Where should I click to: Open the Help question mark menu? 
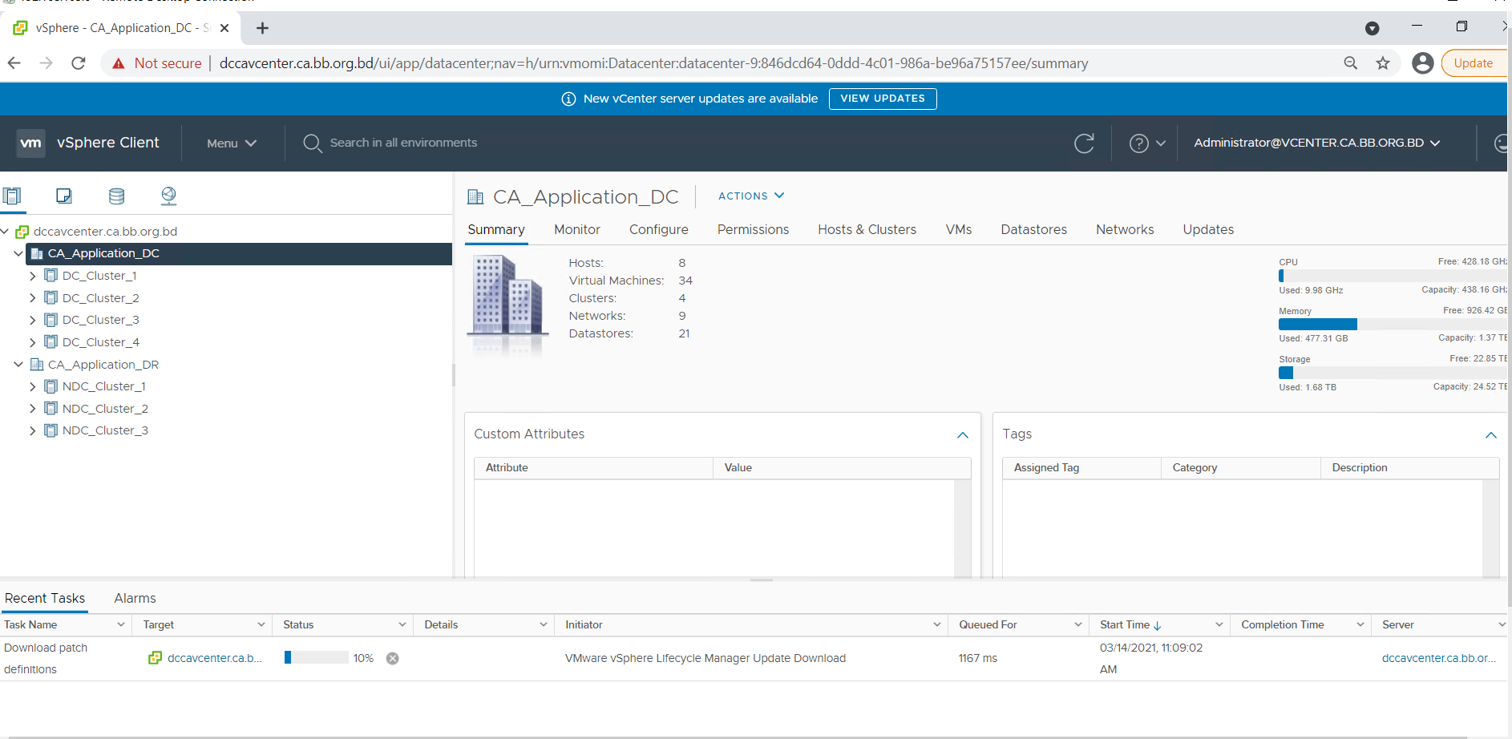[x=1147, y=143]
